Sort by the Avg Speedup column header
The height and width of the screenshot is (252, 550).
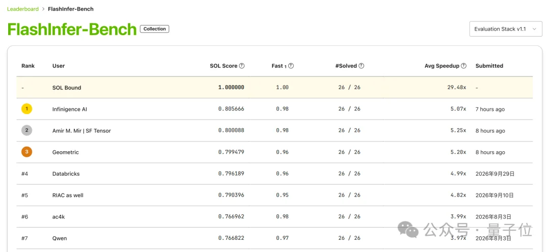click(x=442, y=66)
